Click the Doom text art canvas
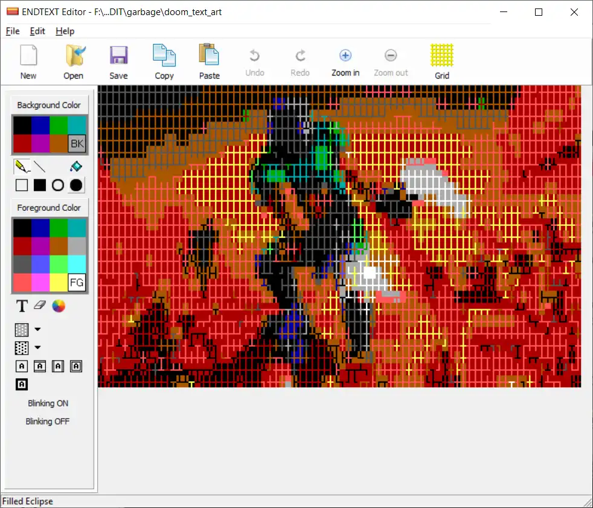Screen dimensions: 593x508 (339, 236)
